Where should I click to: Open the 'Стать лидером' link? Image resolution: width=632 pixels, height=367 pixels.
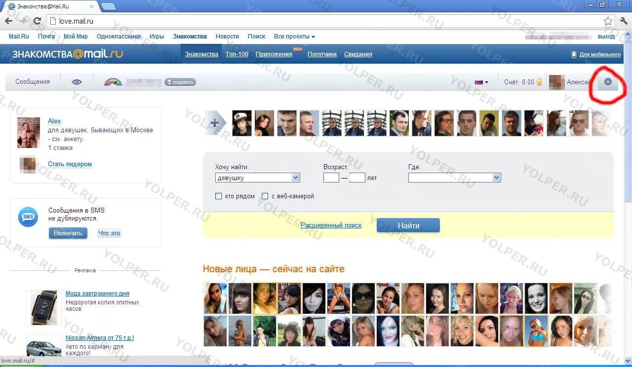click(70, 164)
